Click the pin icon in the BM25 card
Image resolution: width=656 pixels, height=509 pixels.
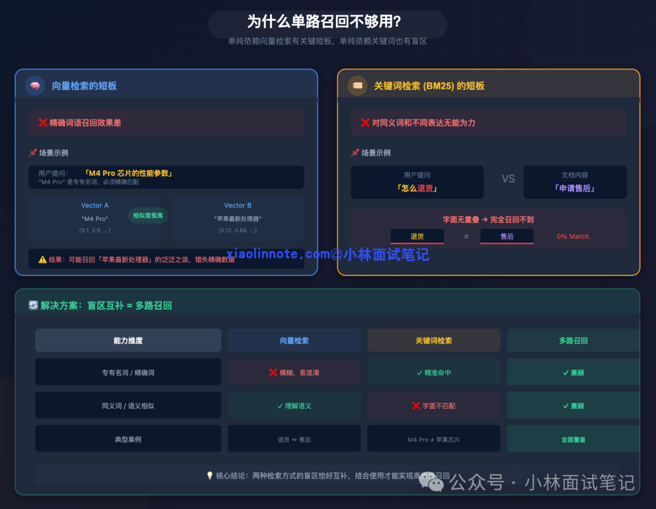click(355, 153)
